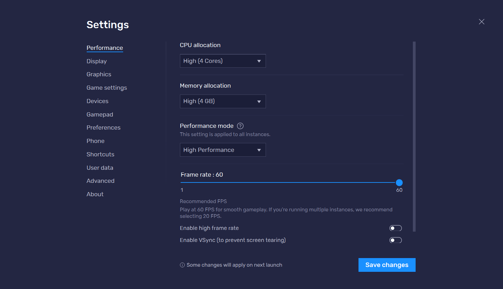503x289 pixels.
Task: Select the Performance settings tab
Action: 105,48
